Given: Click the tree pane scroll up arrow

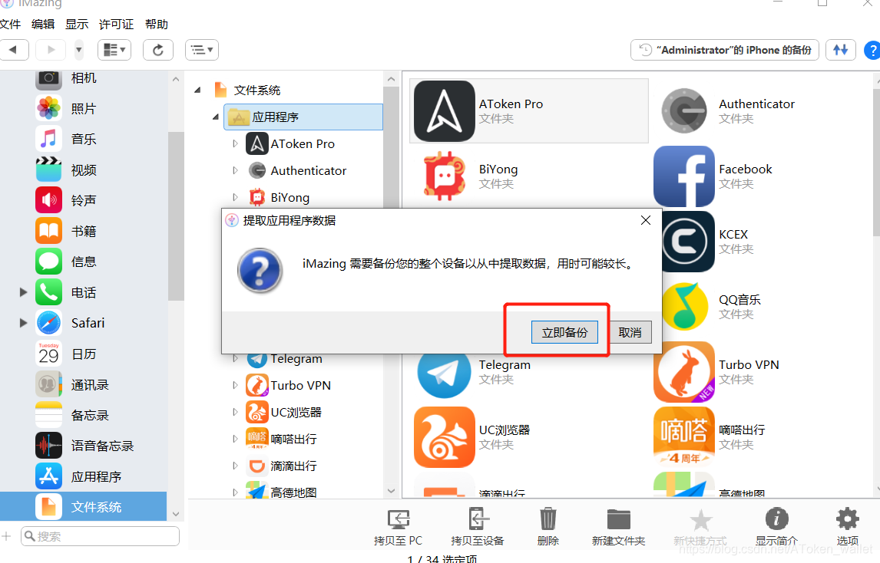Looking at the screenshot, I should coord(391,80).
